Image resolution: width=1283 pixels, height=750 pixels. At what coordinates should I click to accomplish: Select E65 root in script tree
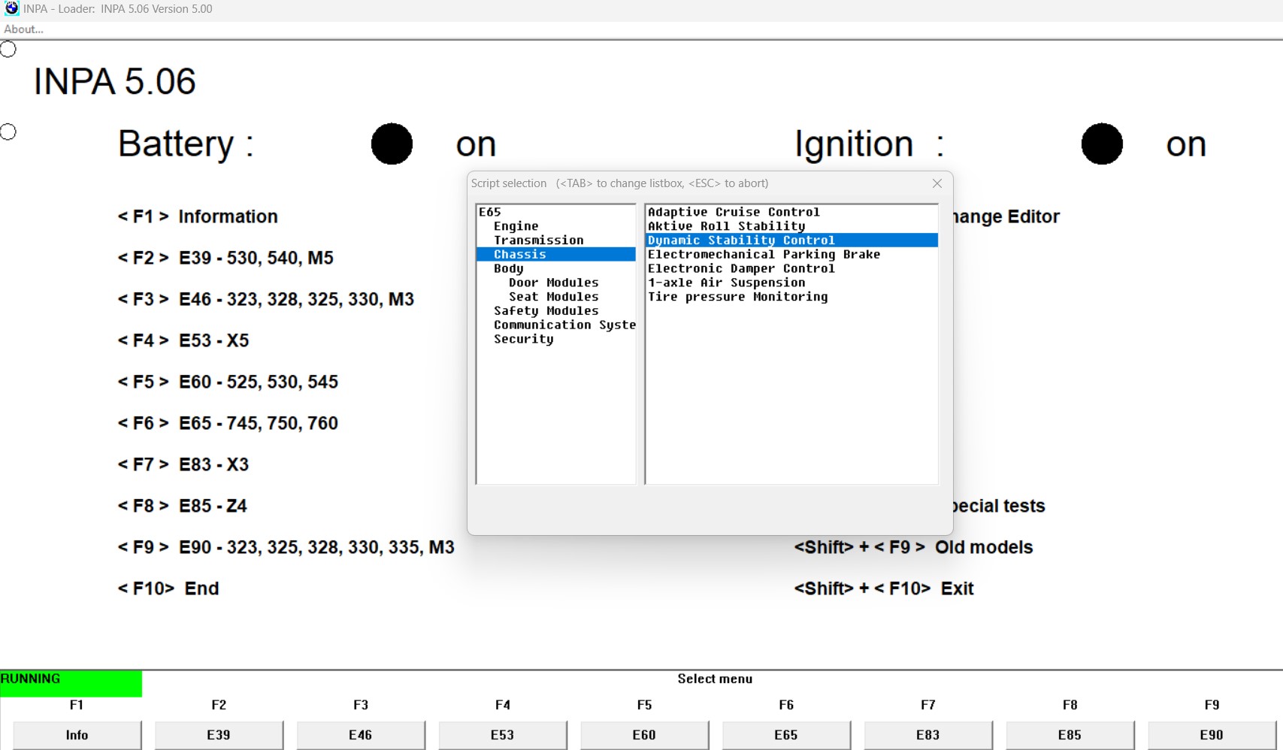[490, 212]
